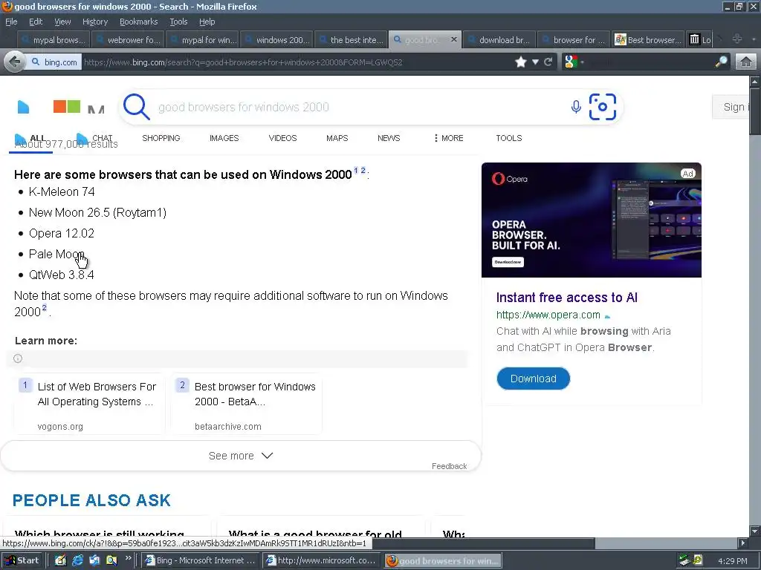
Task: Switch to the 'http://www.microsoft.co...' taskbar window
Action: coord(322,560)
